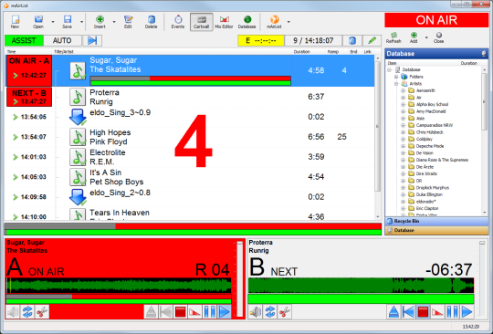Click the Delete toolbar icon
This screenshot has height=334, width=493.
[x=151, y=22]
